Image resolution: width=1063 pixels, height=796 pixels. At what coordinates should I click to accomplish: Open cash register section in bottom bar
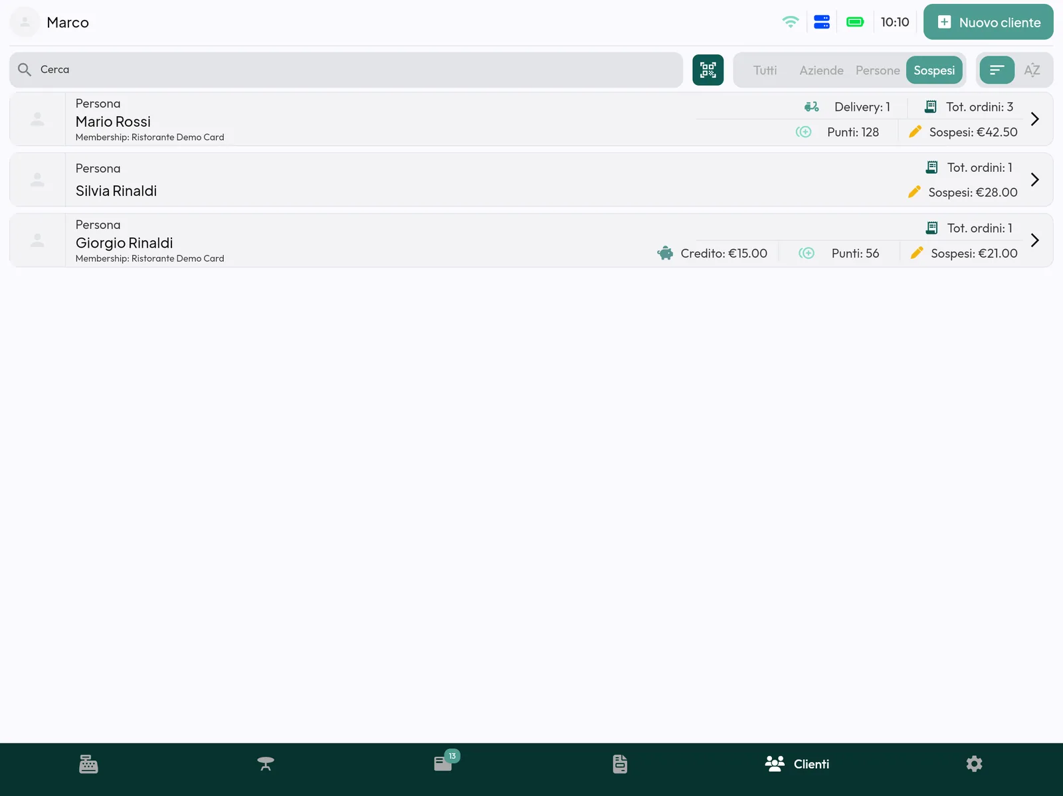[88, 764]
